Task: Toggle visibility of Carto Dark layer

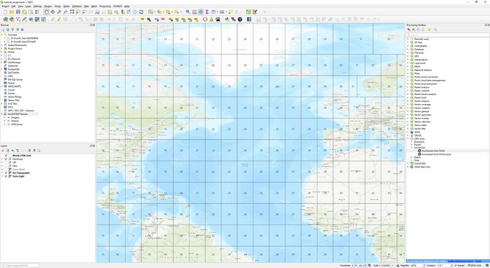Action: [6, 169]
